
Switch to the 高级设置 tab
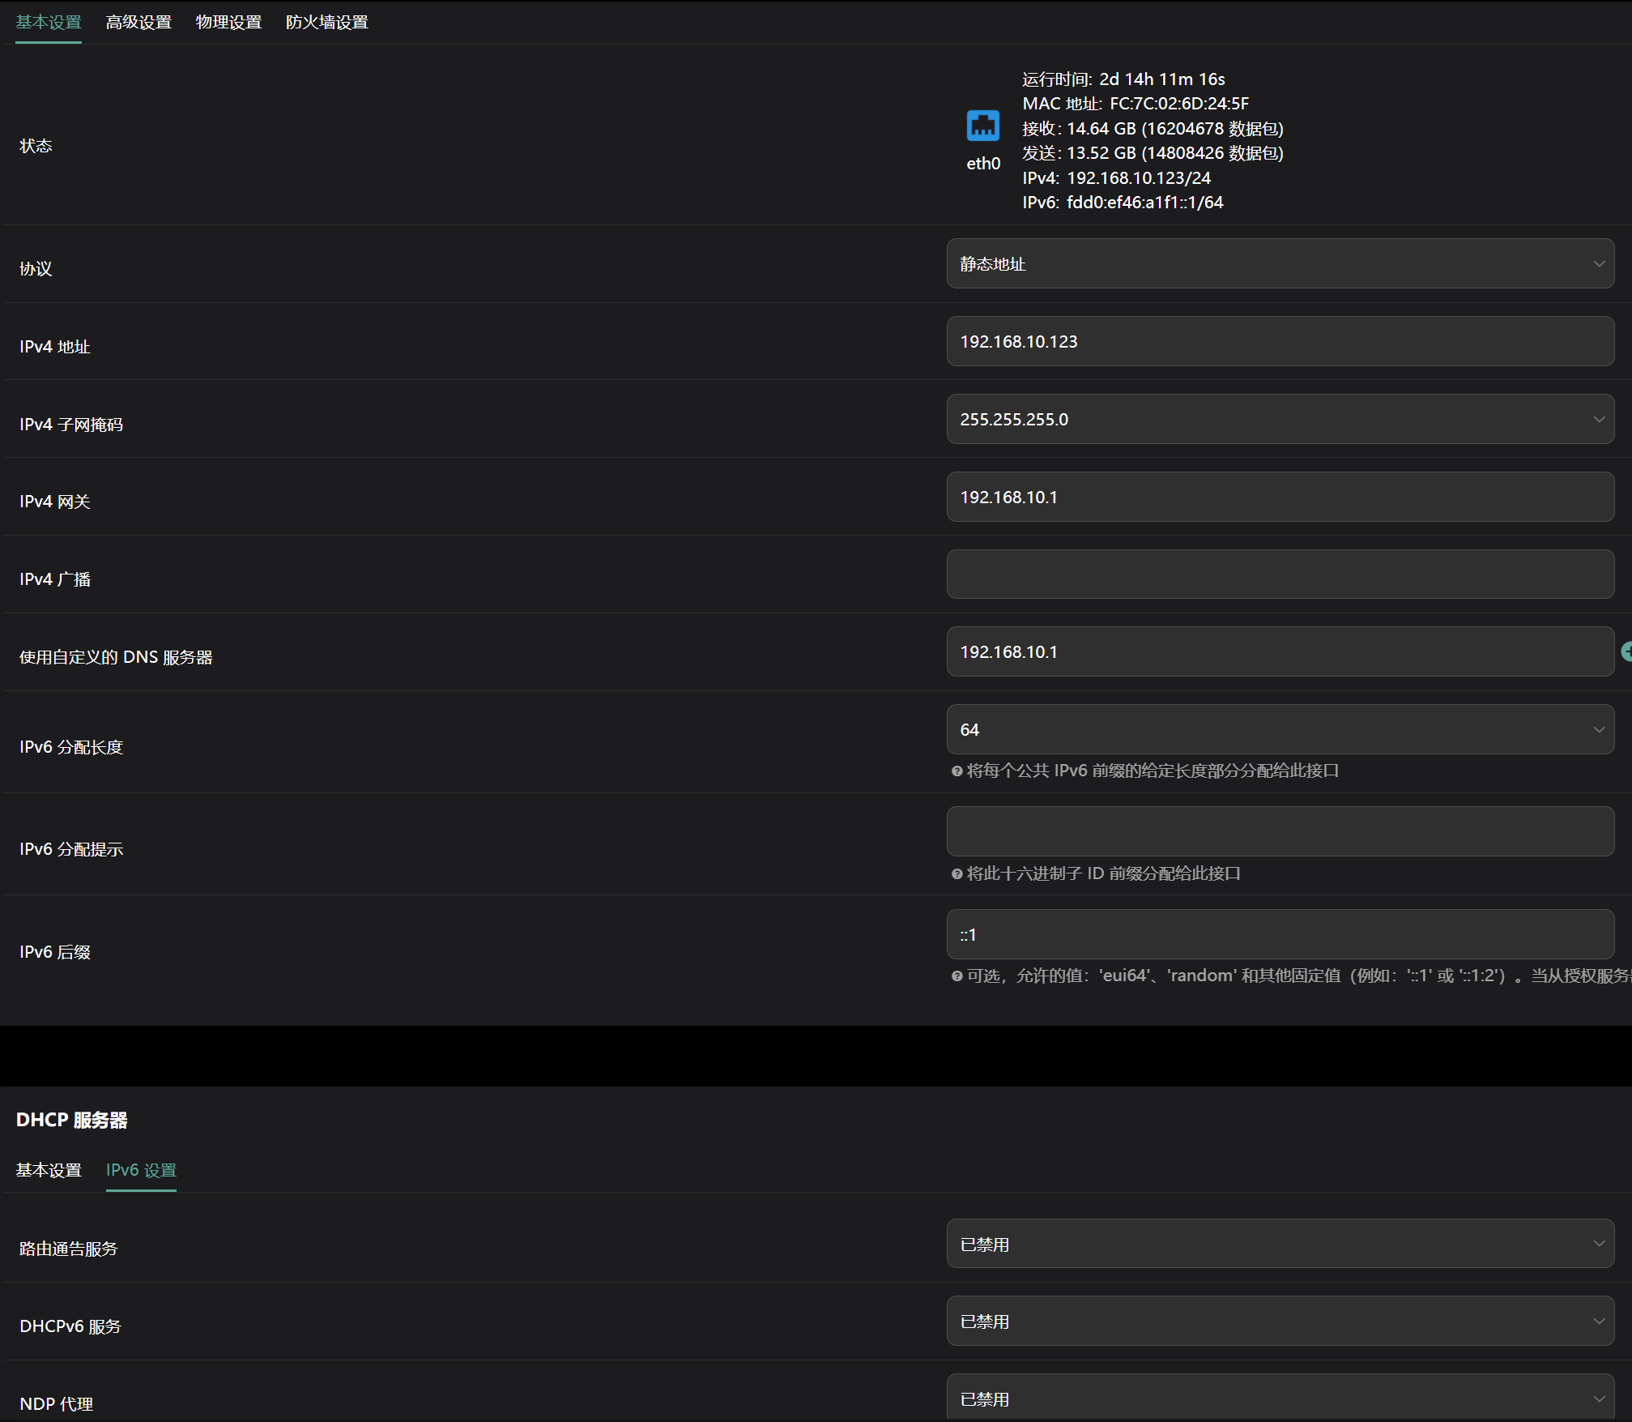(138, 23)
